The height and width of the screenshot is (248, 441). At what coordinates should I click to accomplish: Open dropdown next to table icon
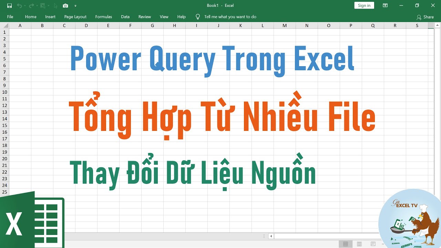point(48,6)
